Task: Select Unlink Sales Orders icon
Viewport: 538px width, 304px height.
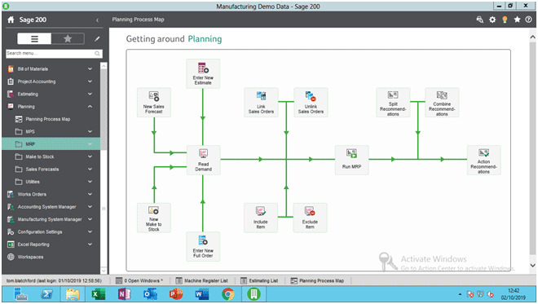Action: 311,102
